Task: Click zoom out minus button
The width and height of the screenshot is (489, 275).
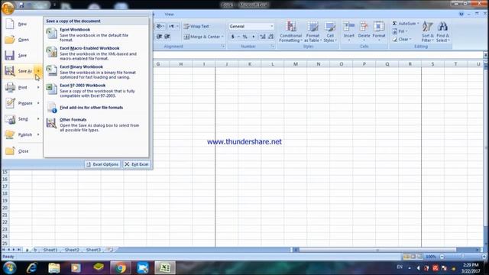Action: coord(442,257)
